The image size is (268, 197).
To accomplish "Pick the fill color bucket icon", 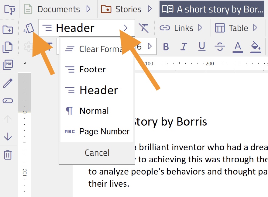I will click(x=256, y=47).
